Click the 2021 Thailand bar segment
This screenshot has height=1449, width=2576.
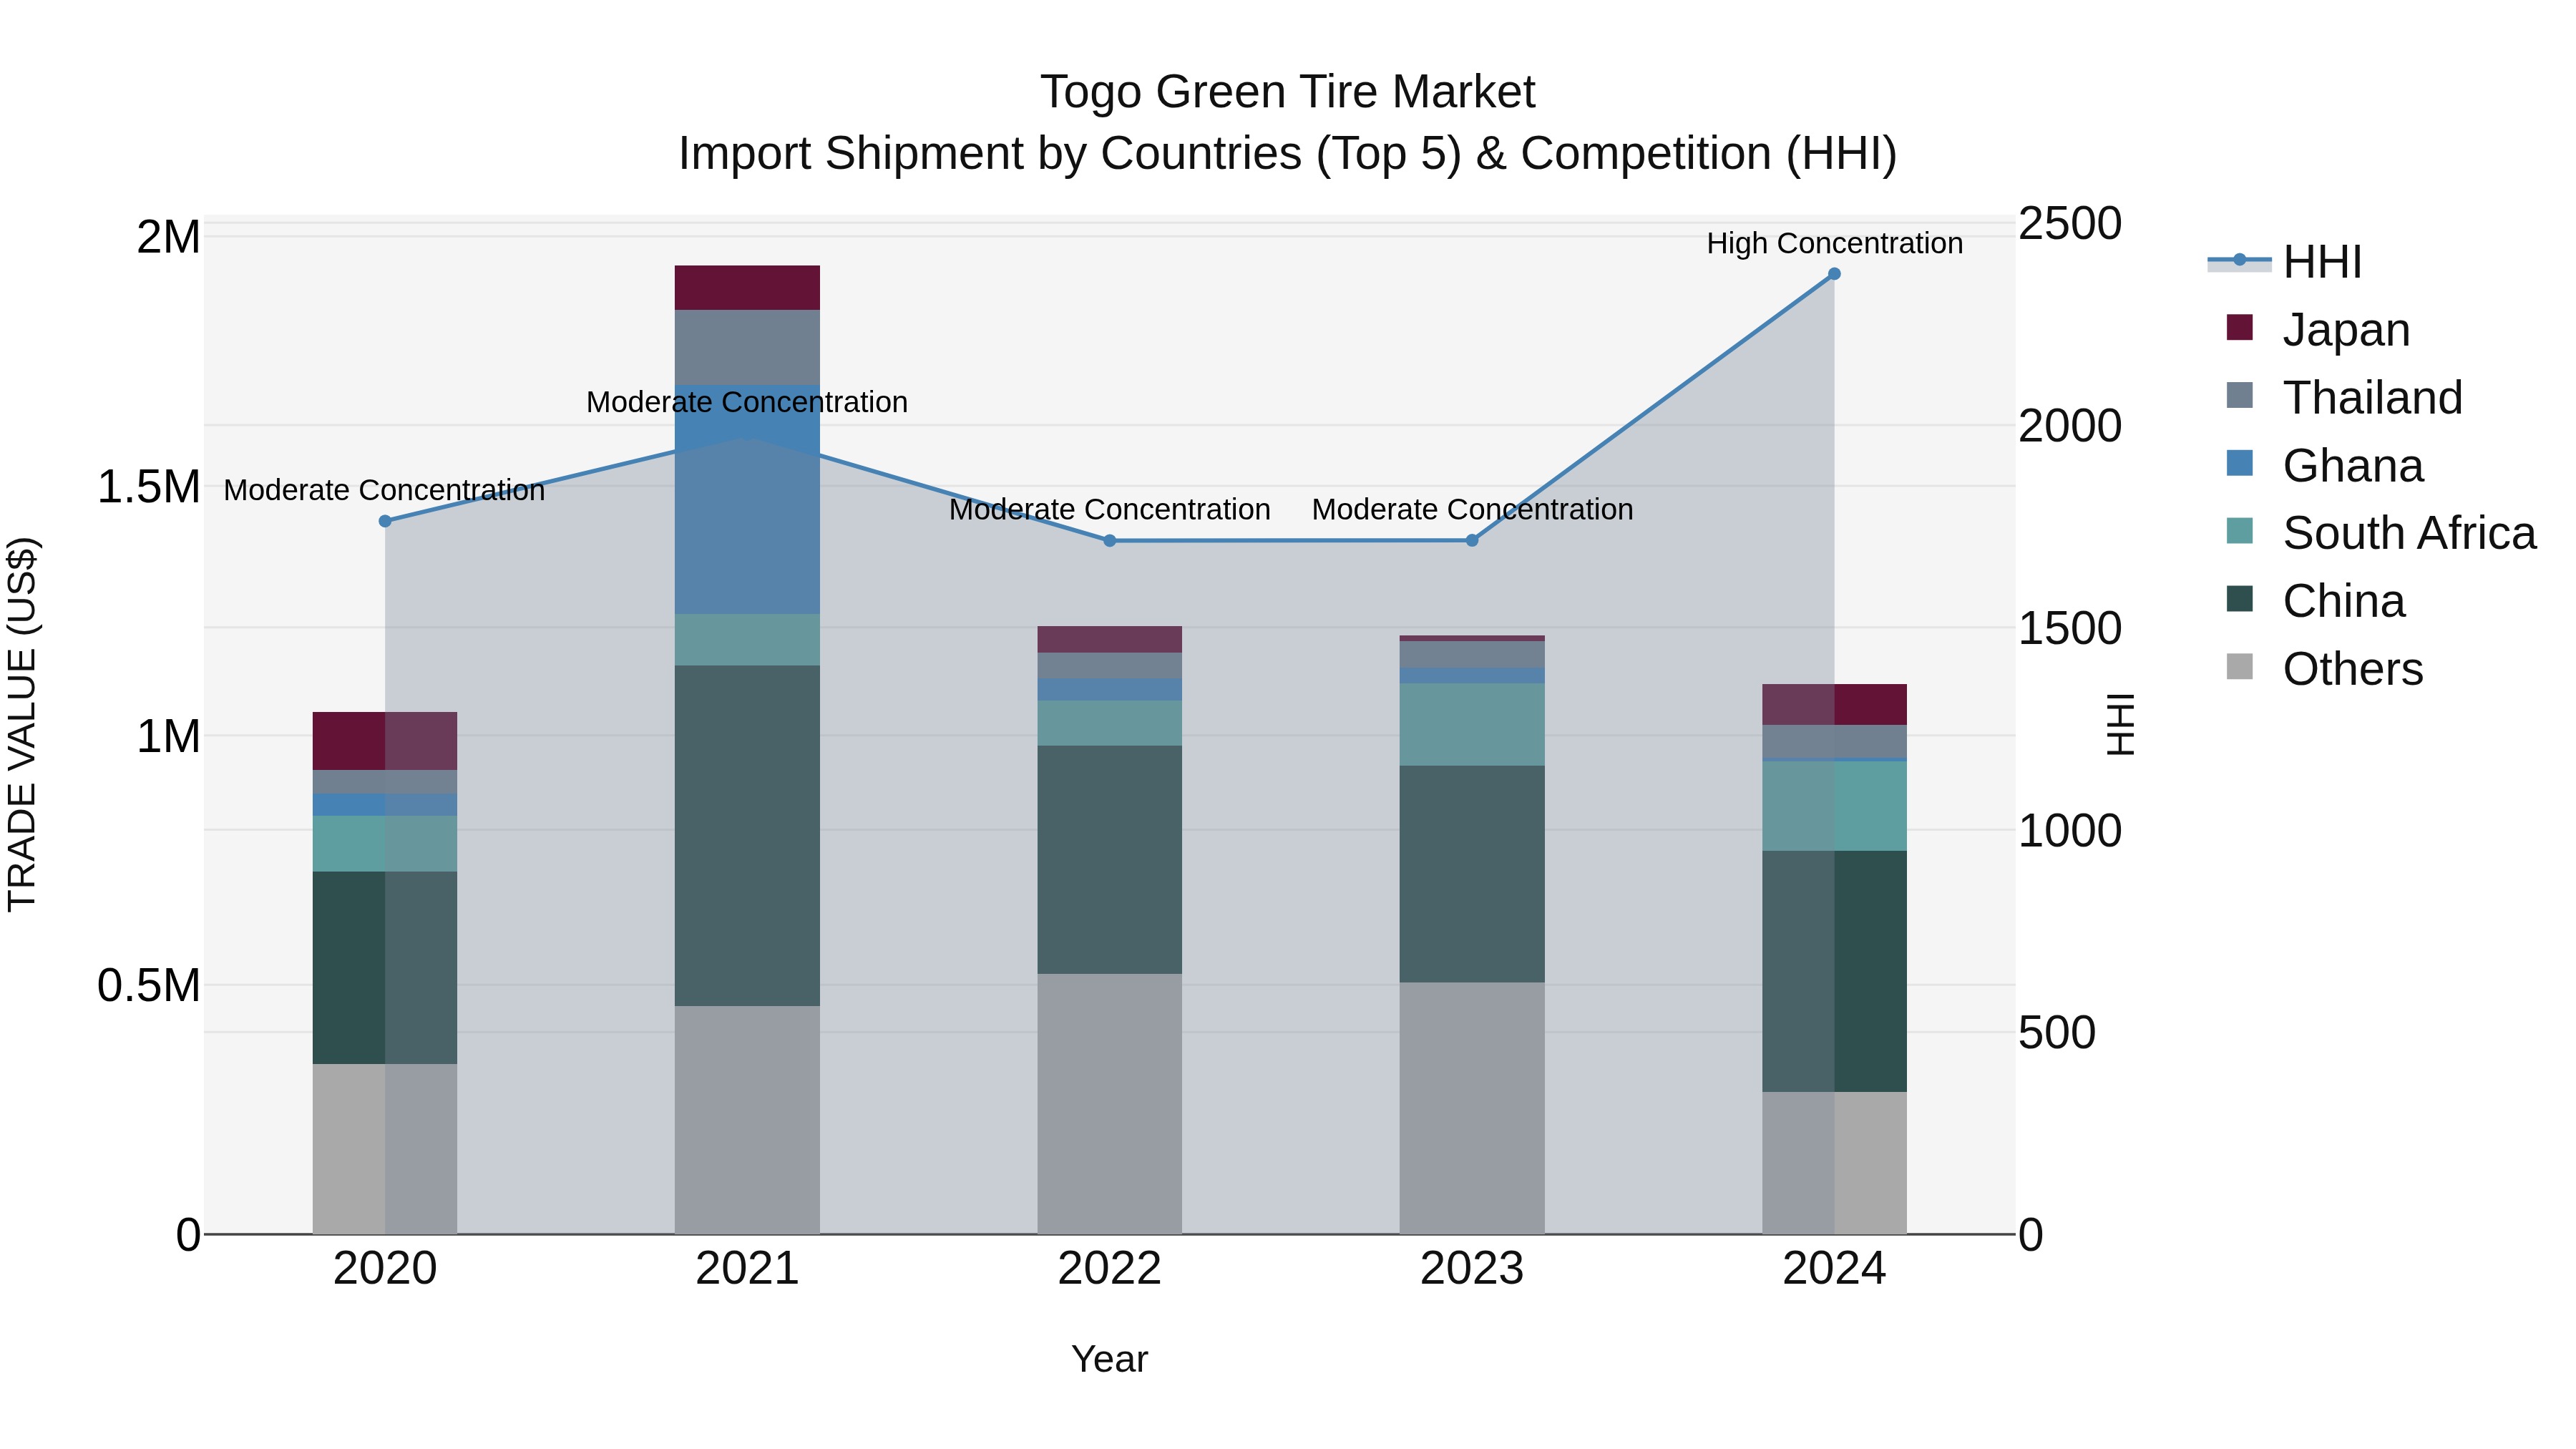click(x=747, y=347)
